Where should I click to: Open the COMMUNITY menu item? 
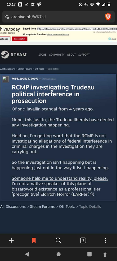pos(57,55)
